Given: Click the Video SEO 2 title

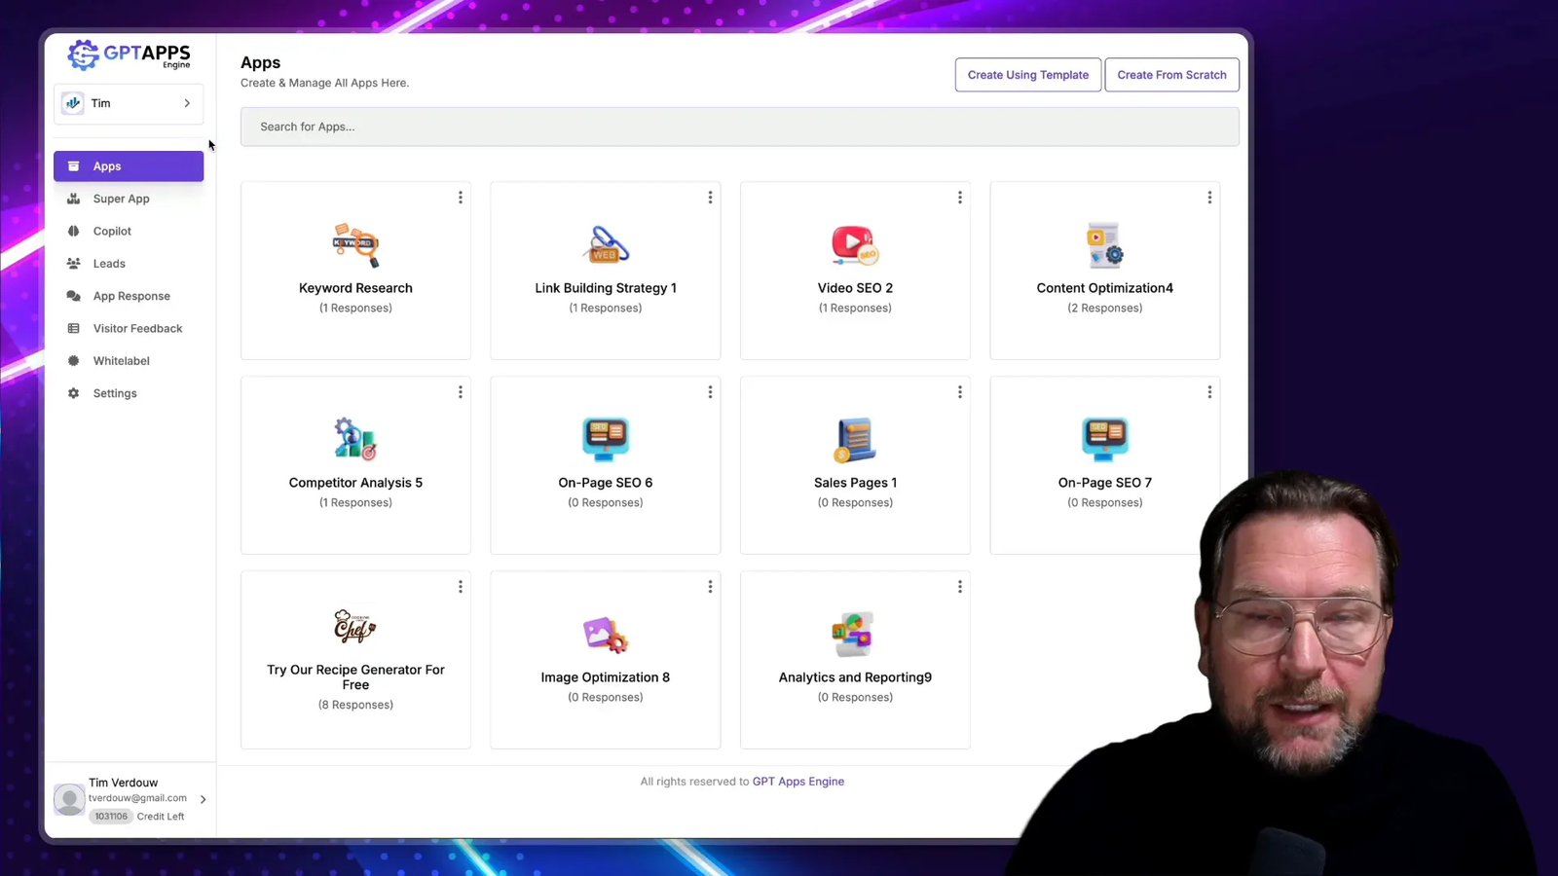Looking at the screenshot, I should 855,288.
